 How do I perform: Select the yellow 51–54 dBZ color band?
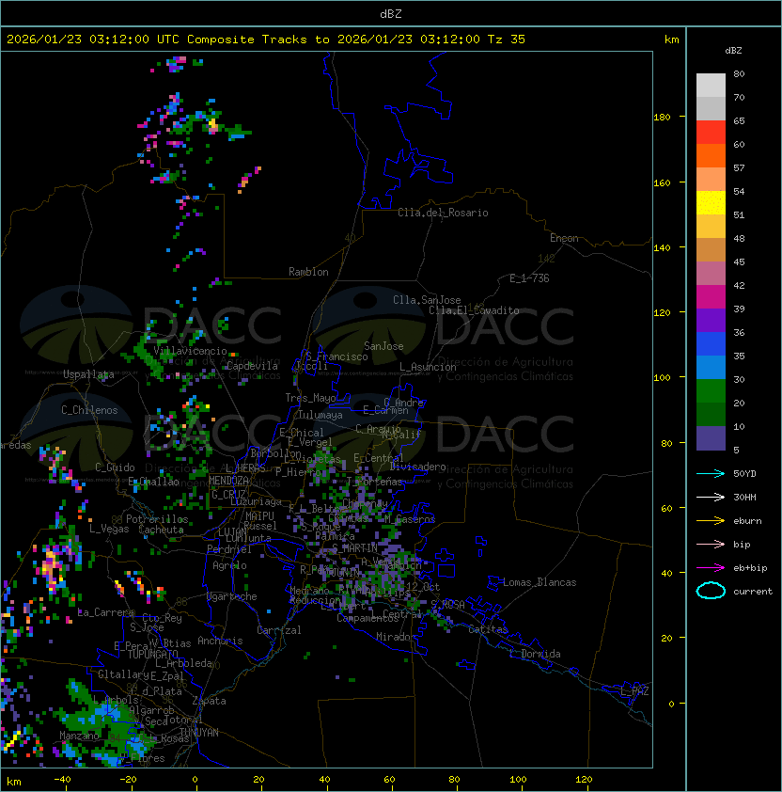click(711, 202)
